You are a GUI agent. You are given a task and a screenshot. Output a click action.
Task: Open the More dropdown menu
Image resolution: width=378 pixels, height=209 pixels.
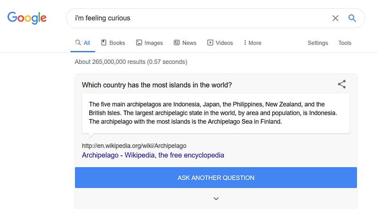(252, 43)
